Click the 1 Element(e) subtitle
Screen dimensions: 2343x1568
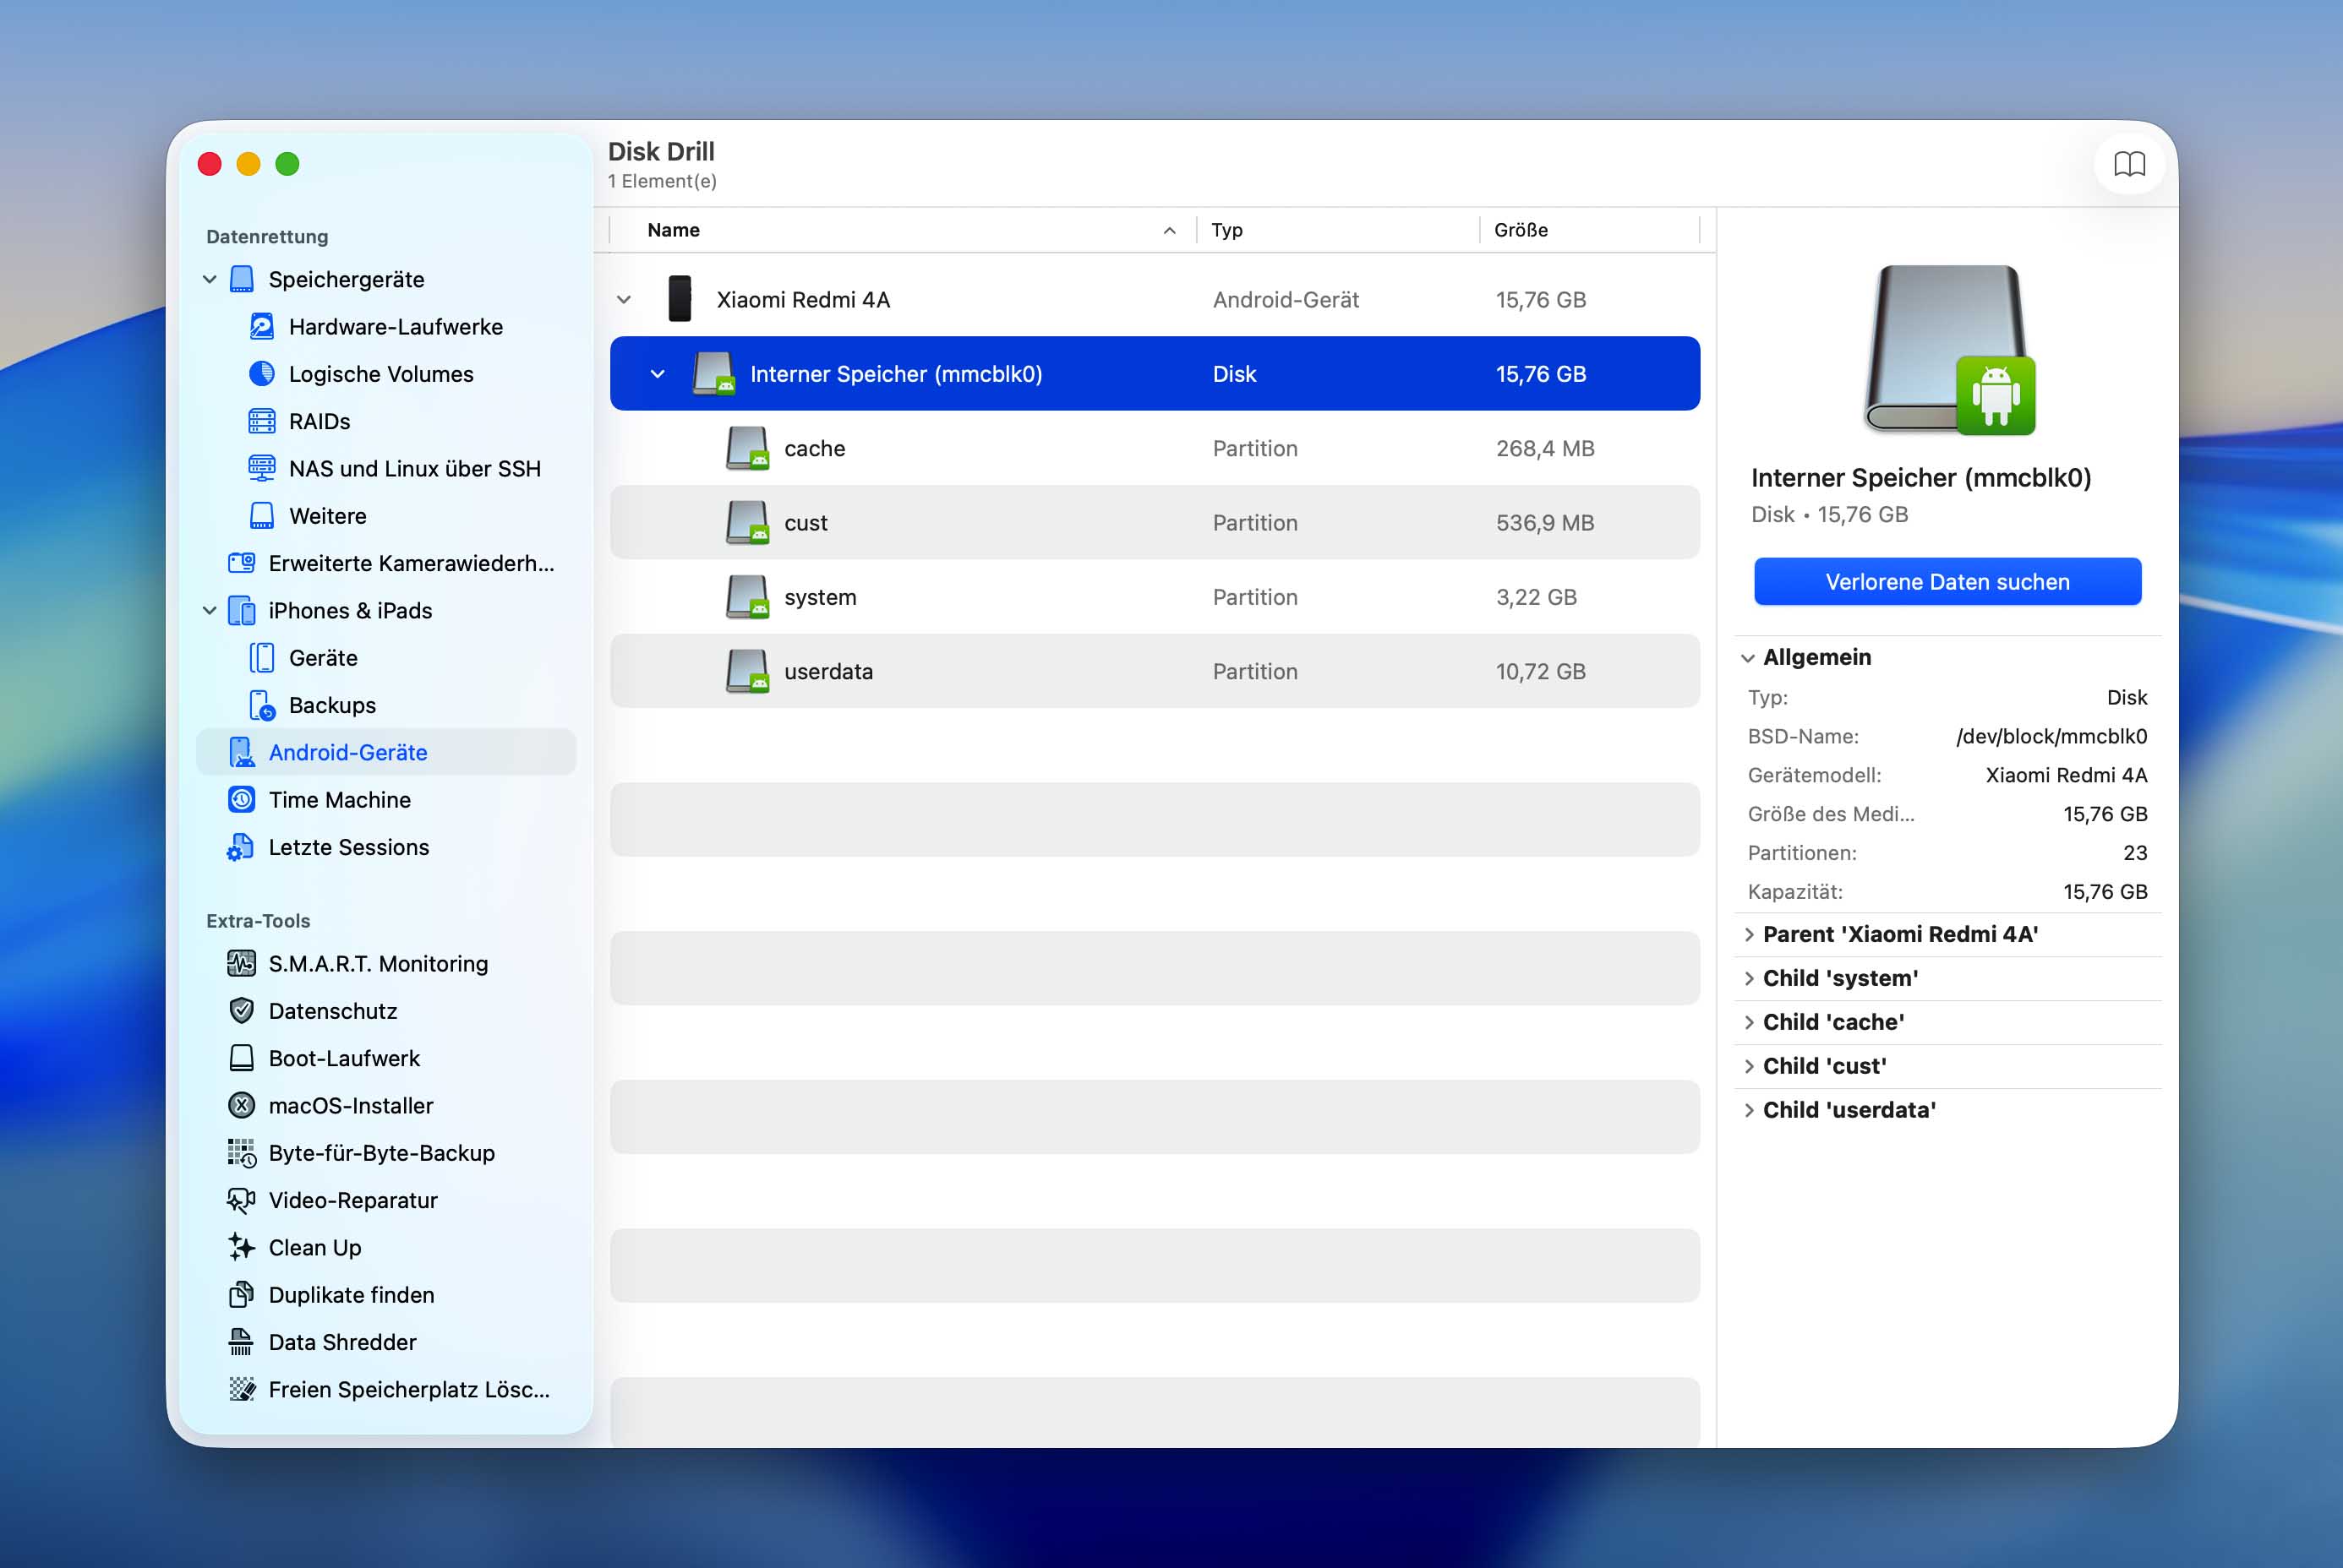pyautogui.click(x=663, y=181)
